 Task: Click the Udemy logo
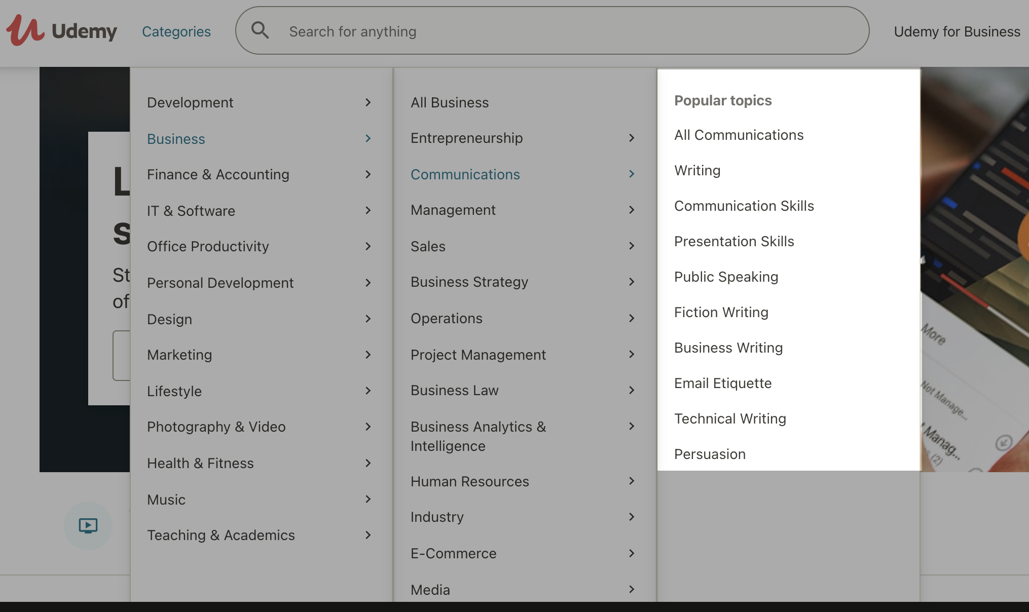pyautogui.click(x=61, y=30)
